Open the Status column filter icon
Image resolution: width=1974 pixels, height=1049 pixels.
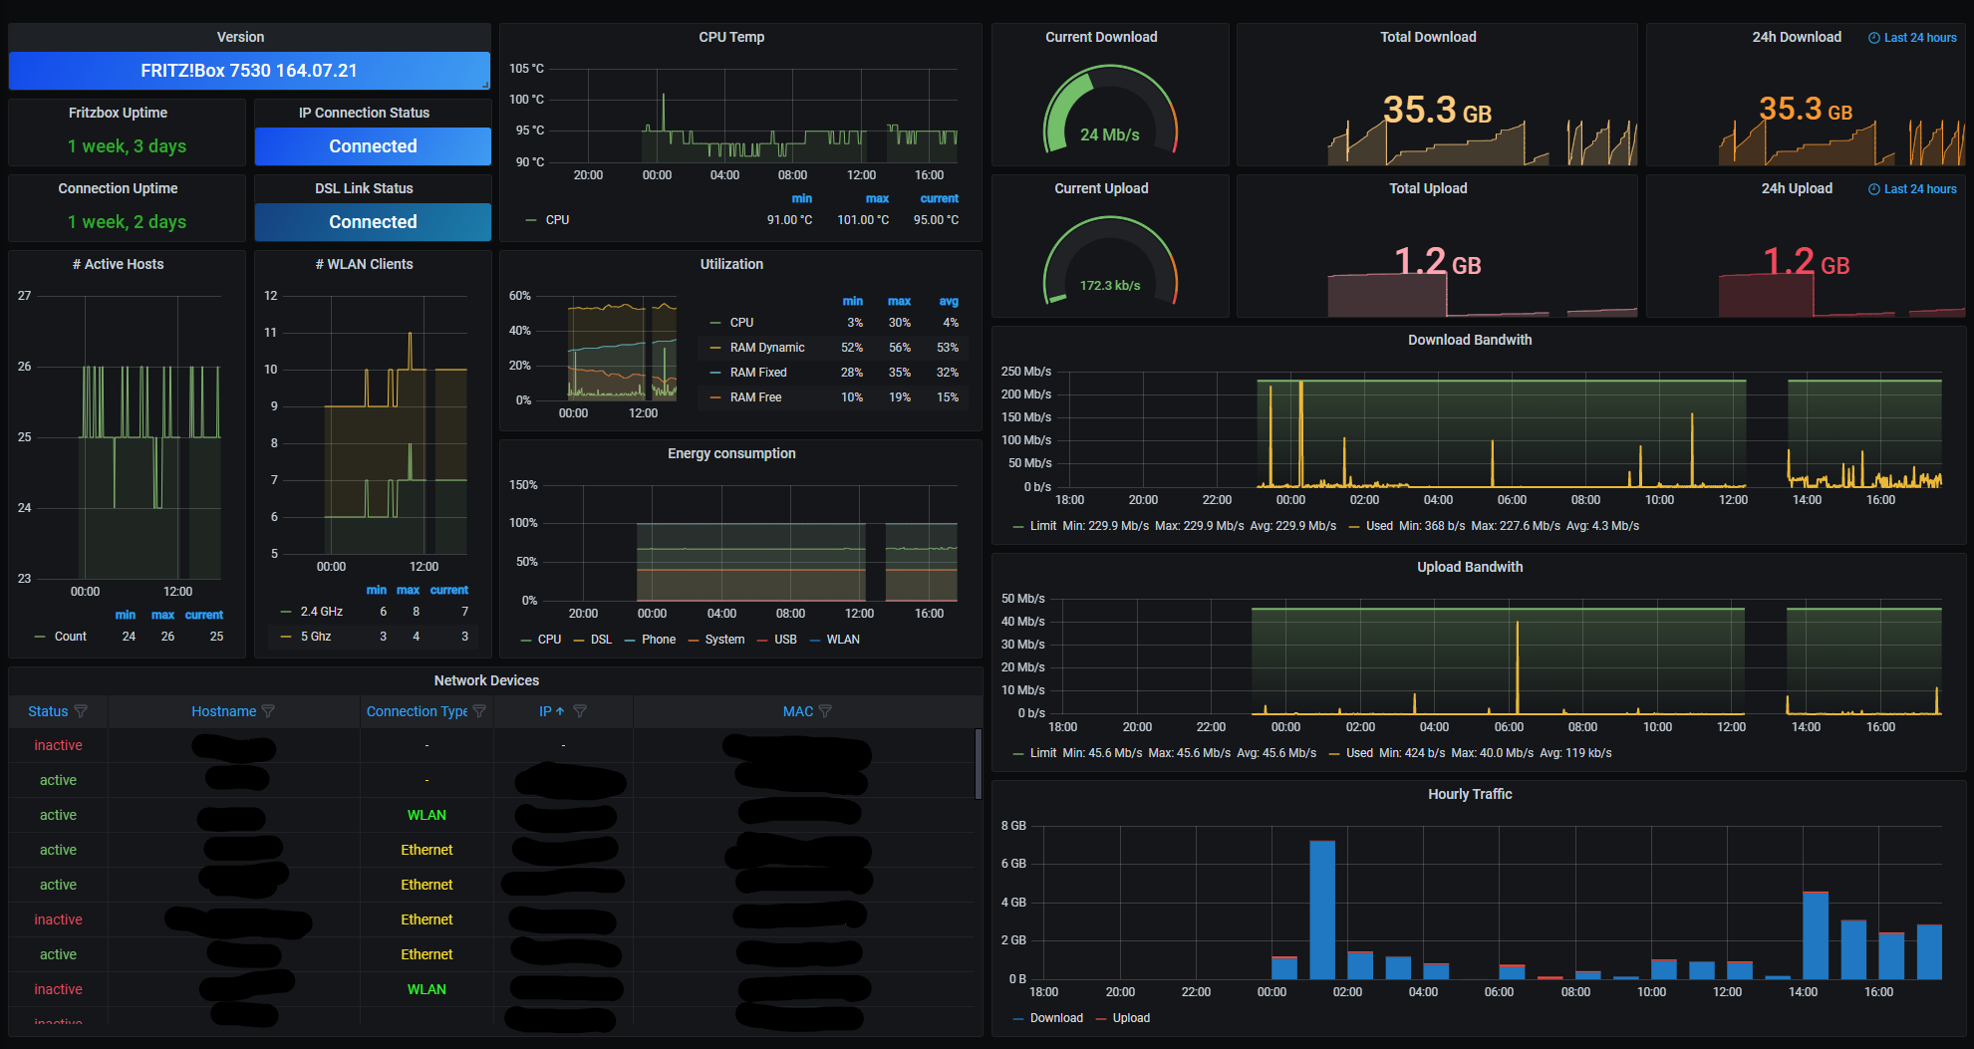tap(81, 711)
